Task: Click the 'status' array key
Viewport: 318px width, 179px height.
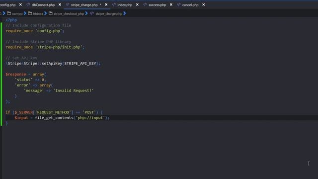Action: click(x=23, y=80)
